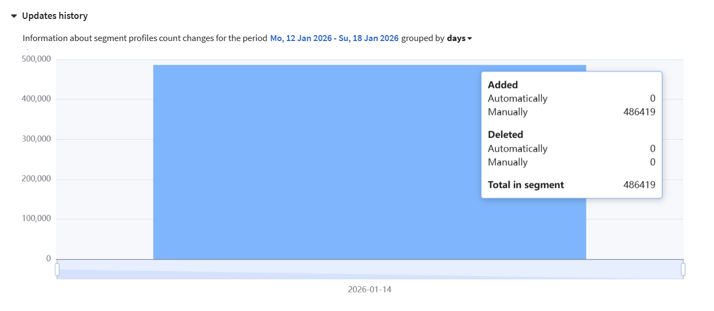Screen dimensions: 714x311
Task: Collapse the Updates history section triangle
Action: pos(14,16)
